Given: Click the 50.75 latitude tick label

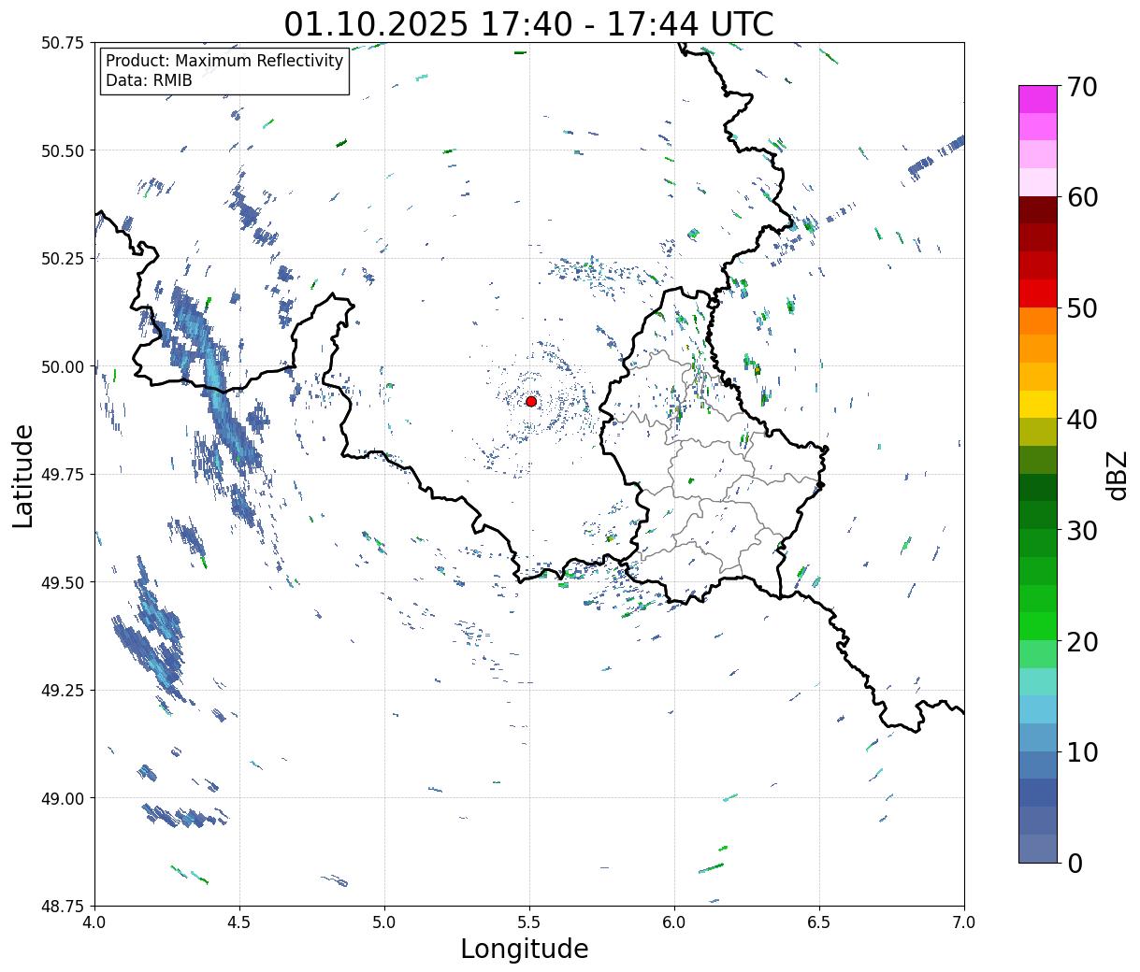Looking at the screenshot, I should (62, 43).
